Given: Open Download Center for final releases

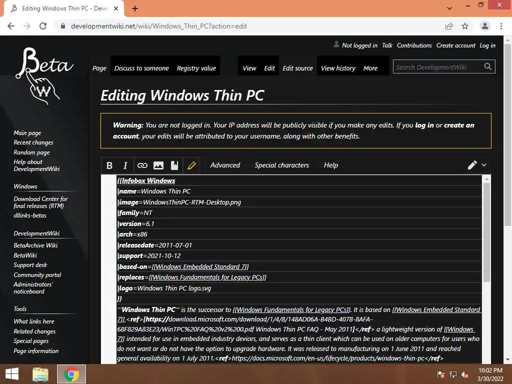Looking at the screenshot, I should pos(40,202).
